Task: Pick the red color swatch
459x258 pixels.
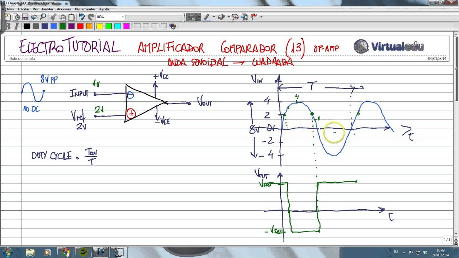Action: point(80,26)
